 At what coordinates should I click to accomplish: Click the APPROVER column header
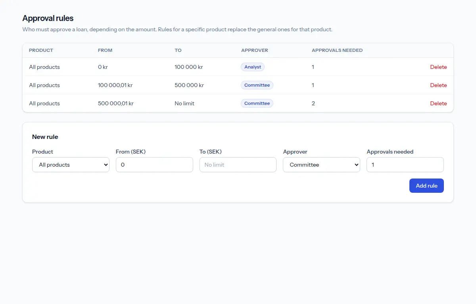click(255, 50)
